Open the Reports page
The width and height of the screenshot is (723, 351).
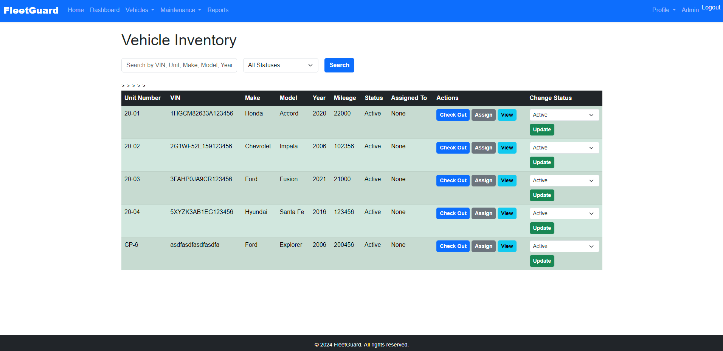click(x=218, y=10)
